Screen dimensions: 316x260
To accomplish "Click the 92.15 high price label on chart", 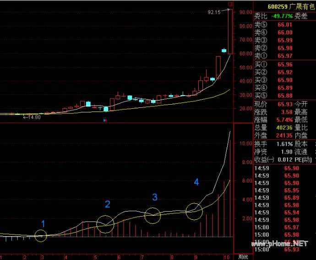I will point(214,12).
